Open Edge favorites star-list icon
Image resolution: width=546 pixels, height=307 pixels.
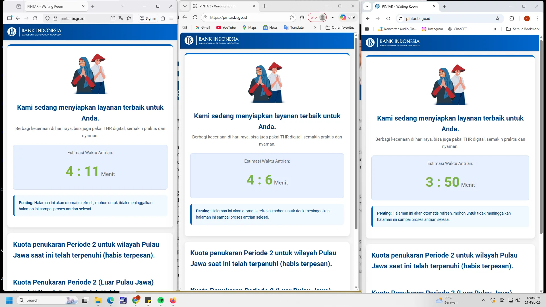(302, 17)
